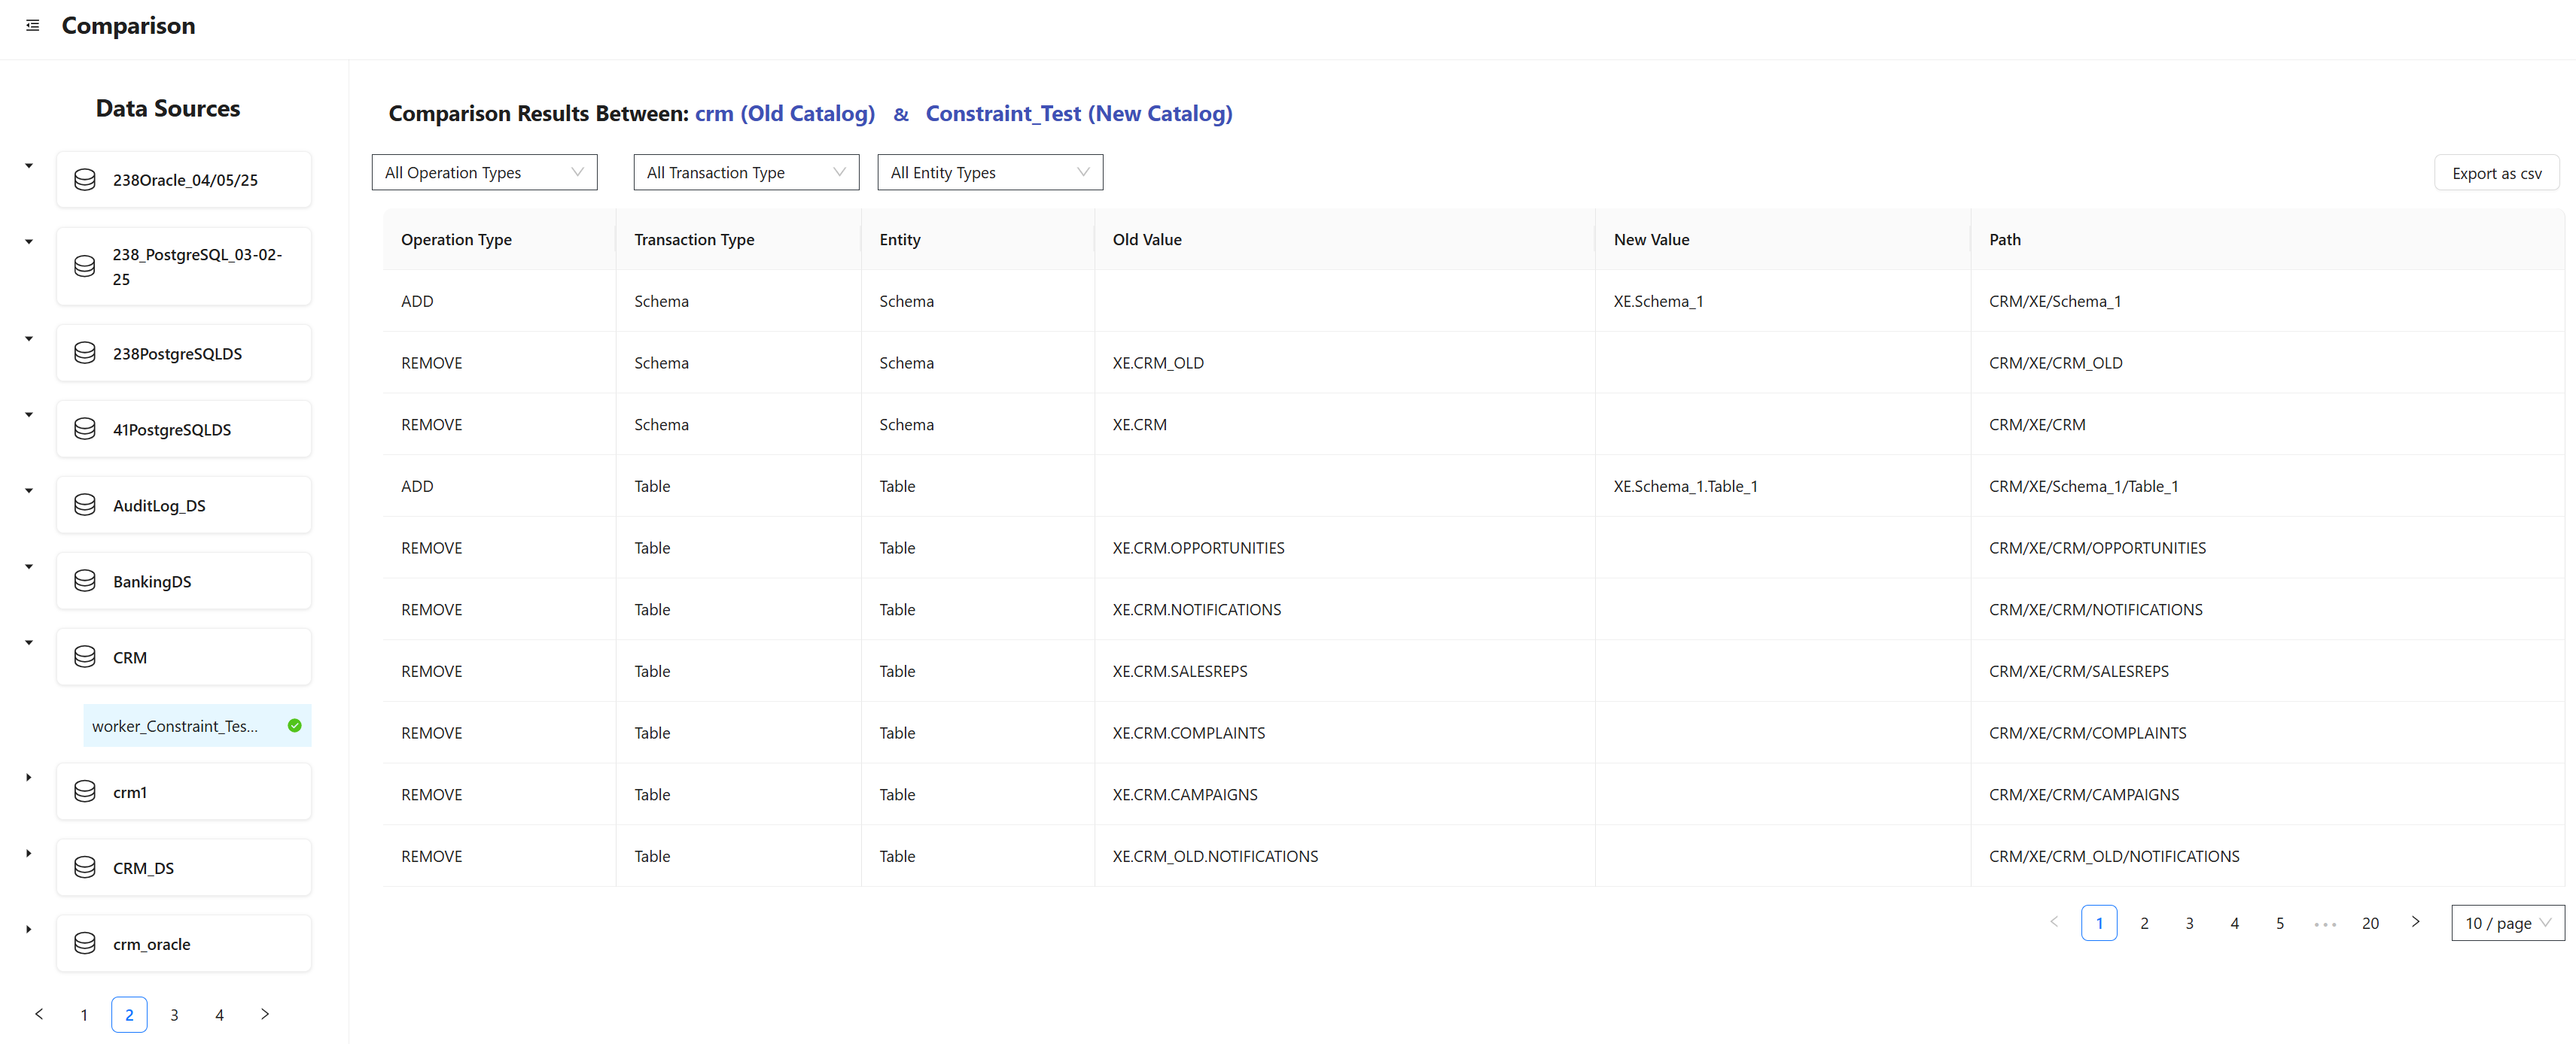The width and height of the screenshot is (2576, 1044).
Task: Click the database icon beside 238Oracle_04/05/25
Action: point(85,180)
